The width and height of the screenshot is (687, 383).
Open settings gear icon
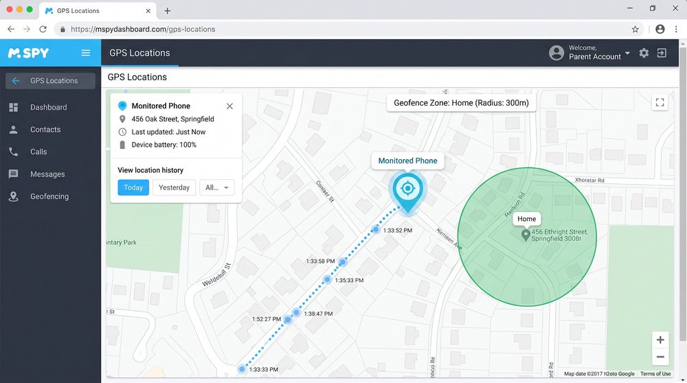pyautogui.click(x=644, y=53)
